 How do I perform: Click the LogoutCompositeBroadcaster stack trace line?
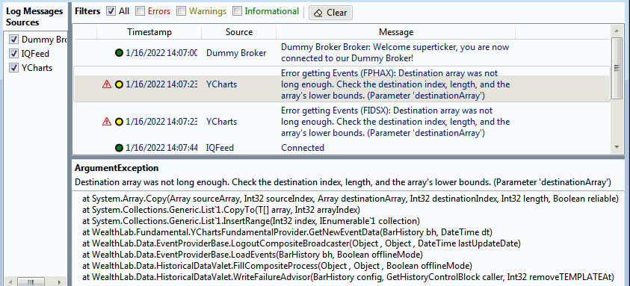click(x=301, y=243)
